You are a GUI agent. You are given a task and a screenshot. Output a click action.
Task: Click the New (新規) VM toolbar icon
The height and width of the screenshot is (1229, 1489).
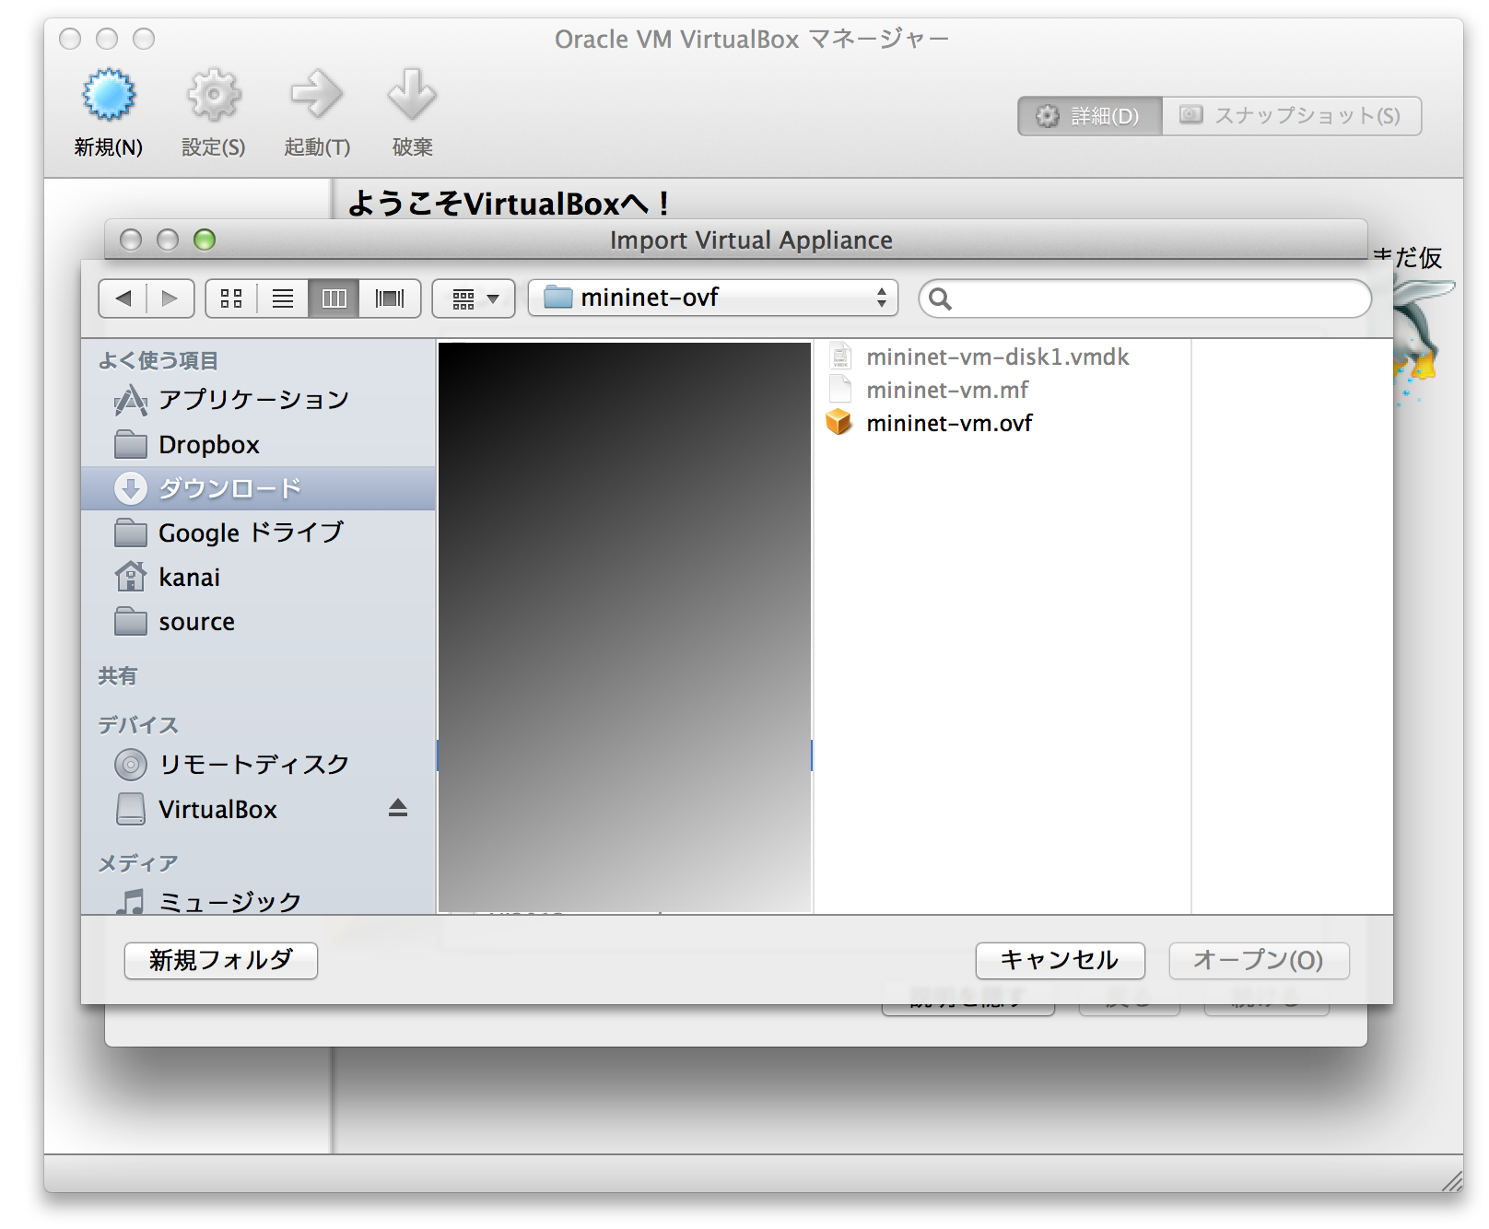[109, 94]
